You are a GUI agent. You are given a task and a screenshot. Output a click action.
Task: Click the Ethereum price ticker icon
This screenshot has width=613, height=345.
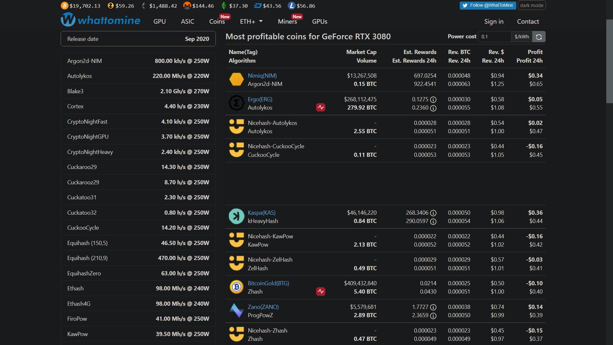[x=144, y=6]
